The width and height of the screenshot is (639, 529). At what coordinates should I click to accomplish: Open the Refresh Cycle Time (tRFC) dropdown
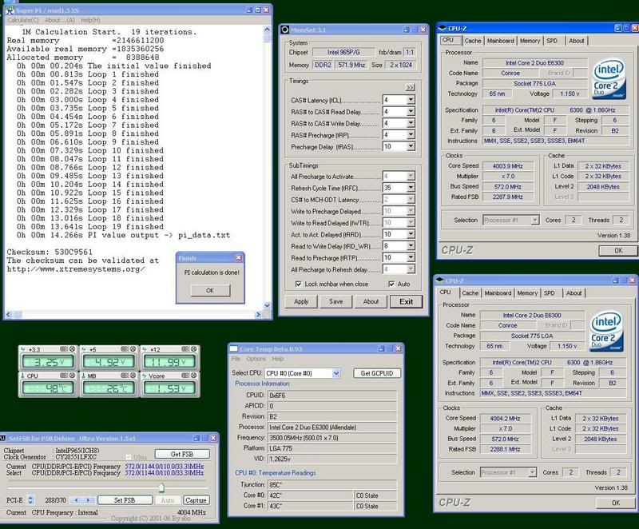point(411,188)
